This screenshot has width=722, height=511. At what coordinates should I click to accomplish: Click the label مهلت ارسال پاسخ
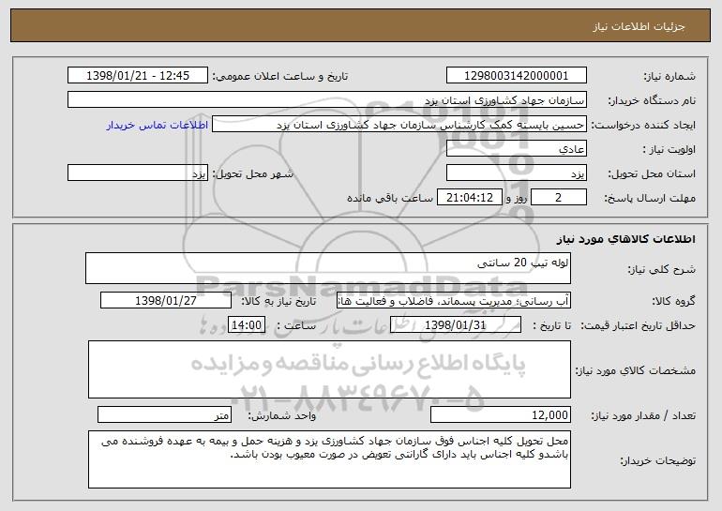(x=649, y=198)
